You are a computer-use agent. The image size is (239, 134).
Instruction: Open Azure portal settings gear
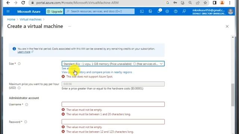click(x=167, y=12)
